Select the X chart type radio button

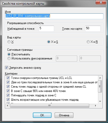coord(9,42)
